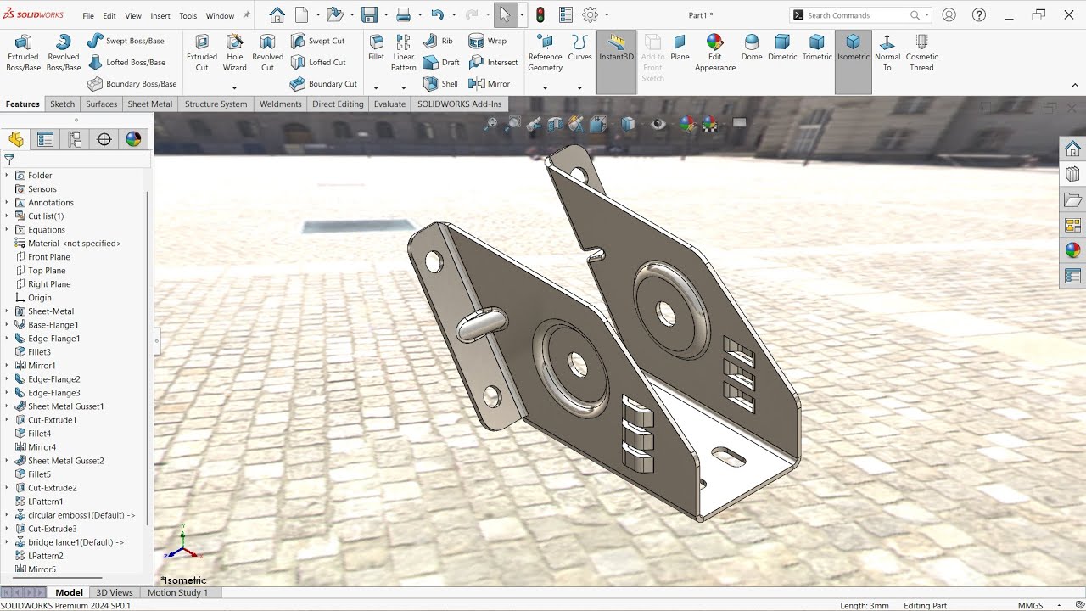This screenshot has height=611, width=1086.
Task: Open the Help question mark icon
Action: click(x=979, y=15)
